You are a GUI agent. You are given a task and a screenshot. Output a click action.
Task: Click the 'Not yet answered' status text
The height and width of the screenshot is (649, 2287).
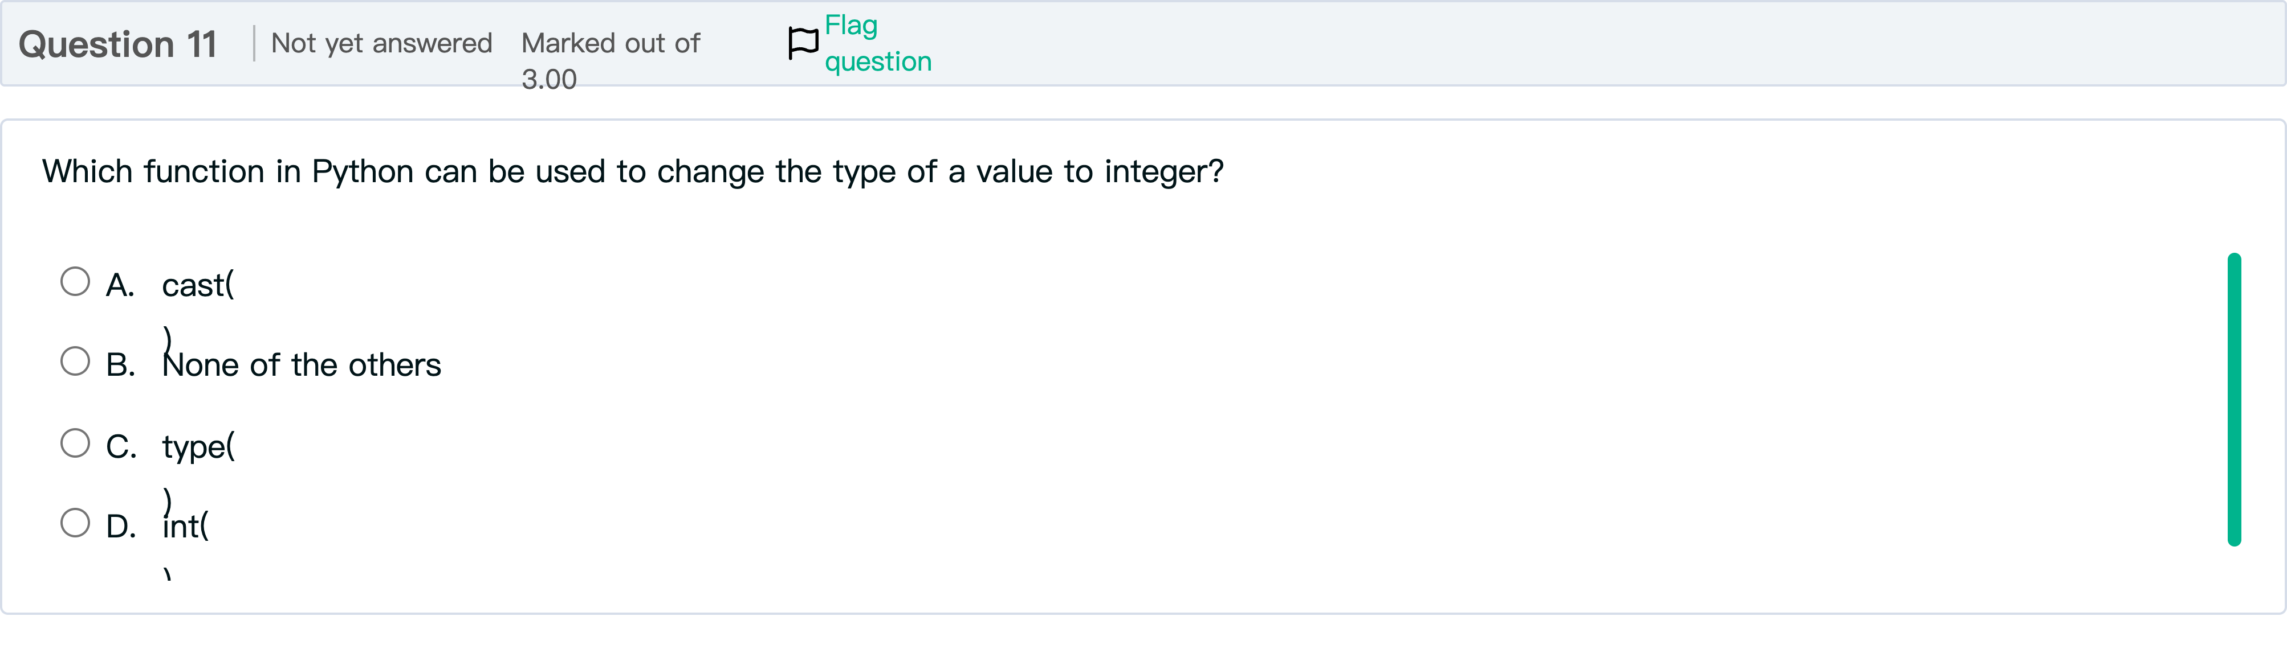[382, 43]
